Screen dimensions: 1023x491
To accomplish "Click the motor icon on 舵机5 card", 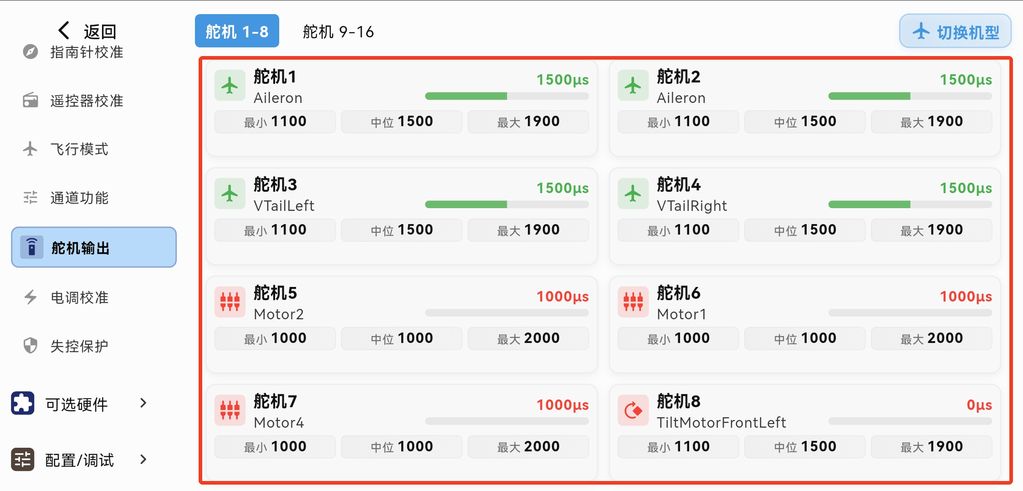I will 230,302.
